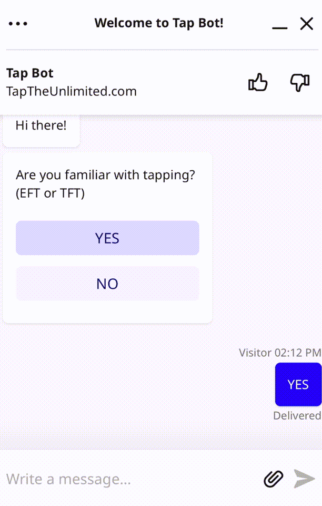Open the TapTheUnlimited.com website text
The height and width of the screenshot is (506, 322).
point(72,91)
